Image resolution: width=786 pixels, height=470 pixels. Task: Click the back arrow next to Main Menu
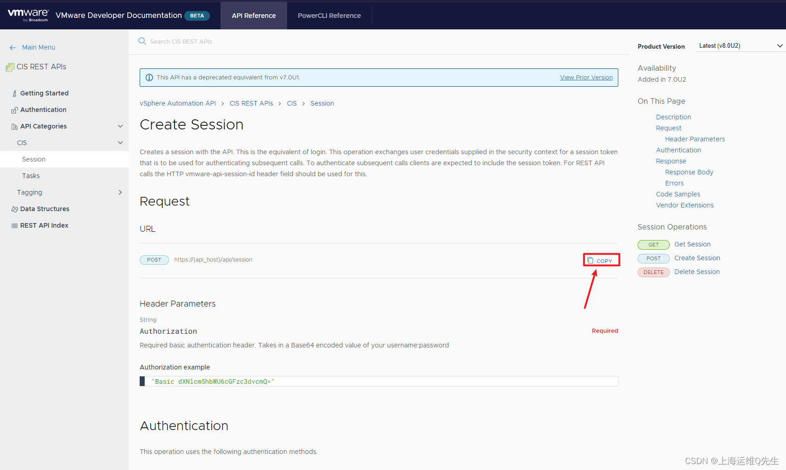click(x=13, y=48)
